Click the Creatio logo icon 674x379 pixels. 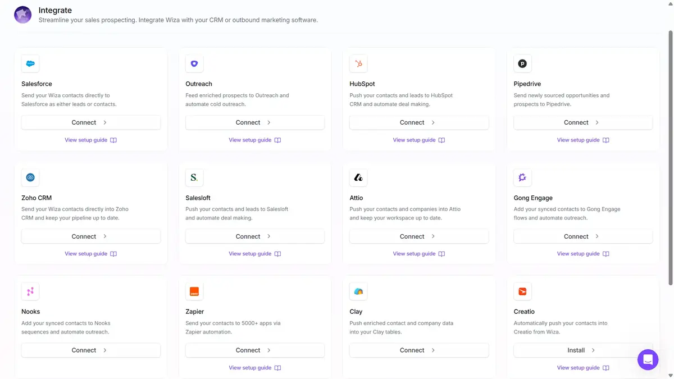pyautogui.click(x=522, y=291)
